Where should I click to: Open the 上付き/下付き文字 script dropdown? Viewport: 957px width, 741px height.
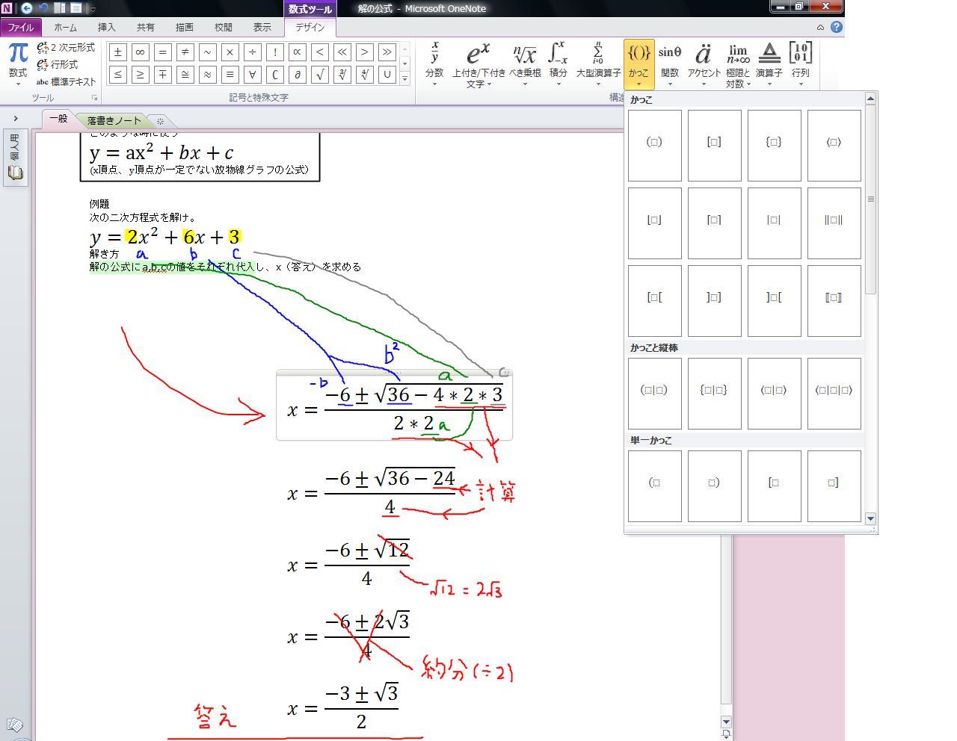point(478,65)
